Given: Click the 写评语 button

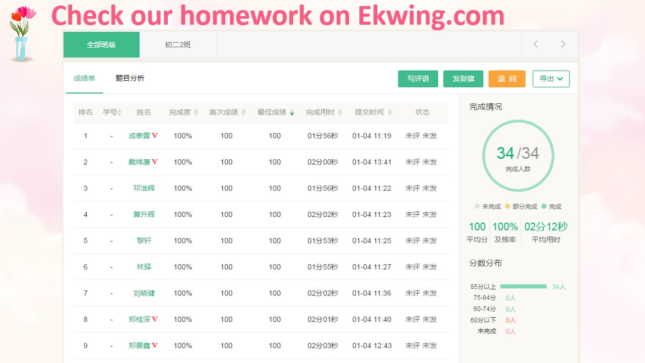Looking at the screenshot, I should coord(418,79).
